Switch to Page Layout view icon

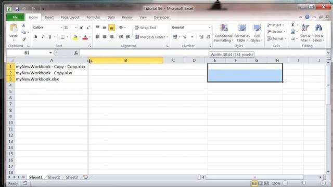point(260,183)
